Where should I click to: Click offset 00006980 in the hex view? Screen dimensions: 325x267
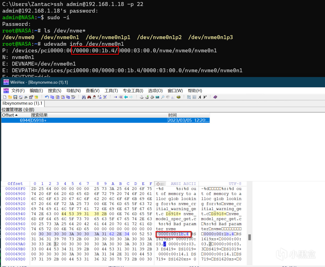coord(15,234)
